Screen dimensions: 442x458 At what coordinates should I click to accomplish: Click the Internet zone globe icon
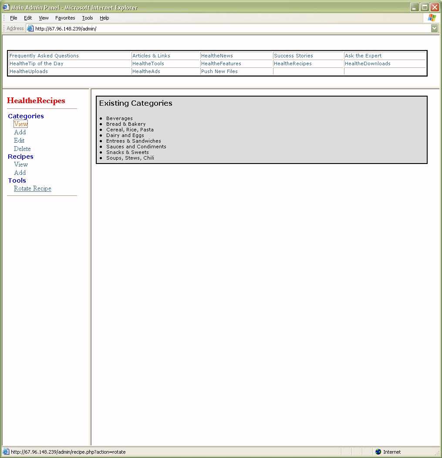pyautogui.click(x=378, y=452)
